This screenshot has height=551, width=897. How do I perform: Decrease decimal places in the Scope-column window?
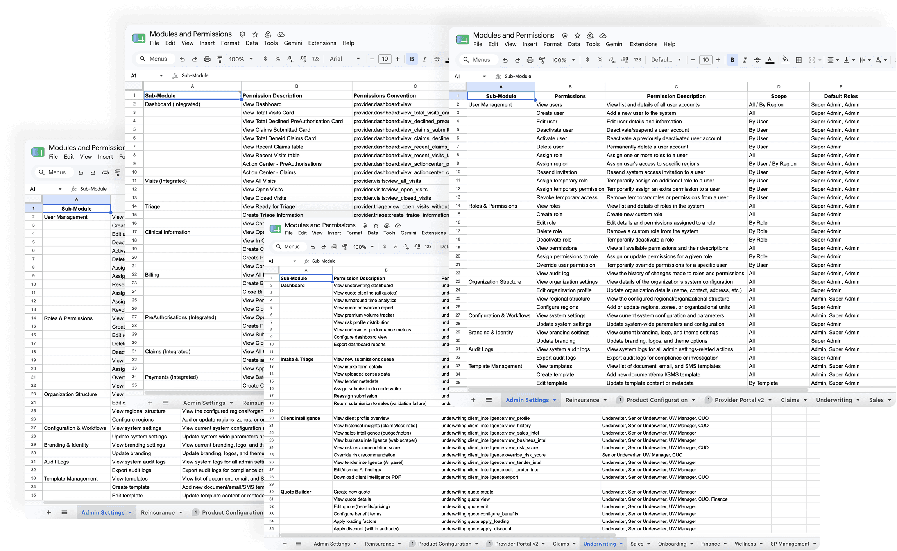[x=612, y=60]
